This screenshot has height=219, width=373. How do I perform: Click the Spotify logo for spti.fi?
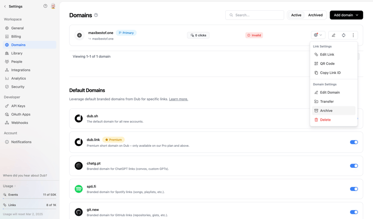[x=79, y=189]
